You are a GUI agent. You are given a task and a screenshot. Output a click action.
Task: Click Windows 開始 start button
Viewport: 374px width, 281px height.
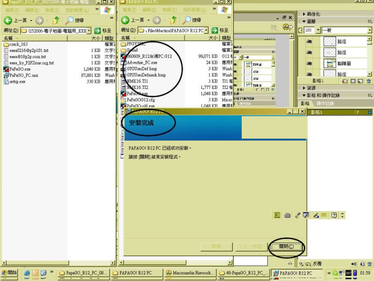tap(9, 273)
